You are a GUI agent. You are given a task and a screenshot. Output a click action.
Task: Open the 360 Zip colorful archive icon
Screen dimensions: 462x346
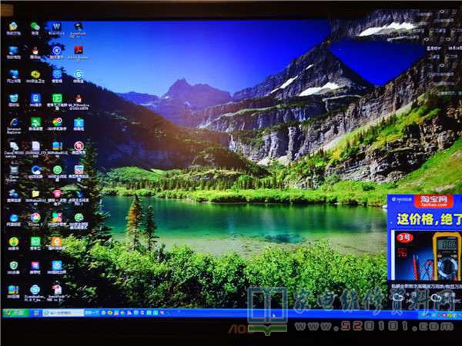(x=14, y=290)
